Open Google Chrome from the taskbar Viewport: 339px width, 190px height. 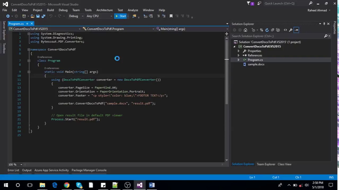(67, 185)
